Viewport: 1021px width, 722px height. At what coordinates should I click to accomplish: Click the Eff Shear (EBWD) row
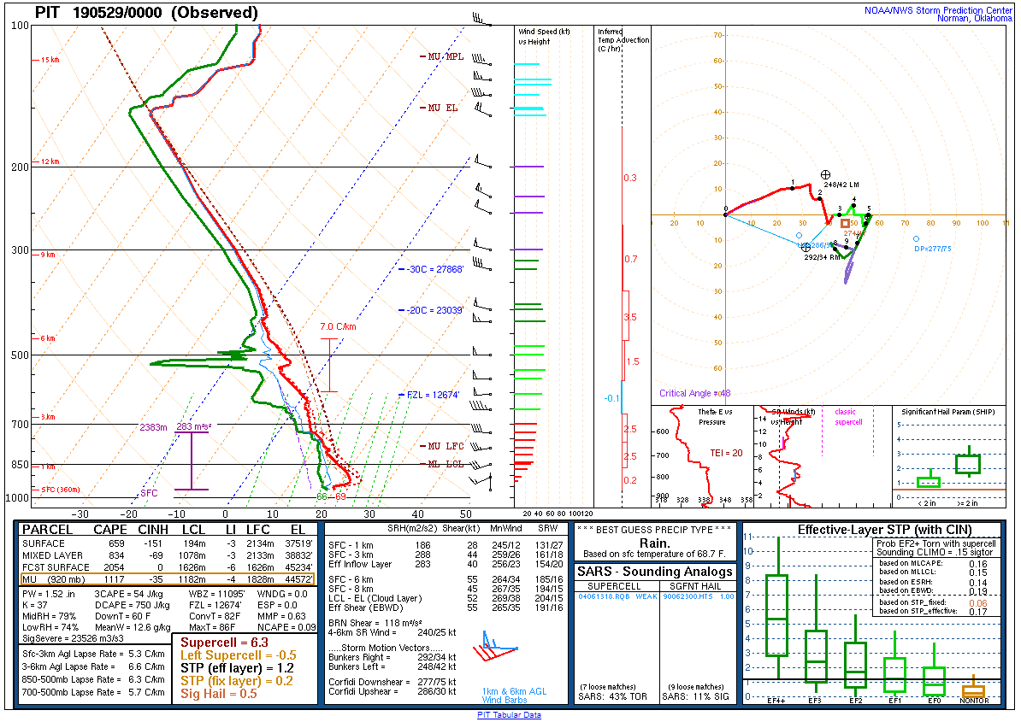tap(446, 608)
